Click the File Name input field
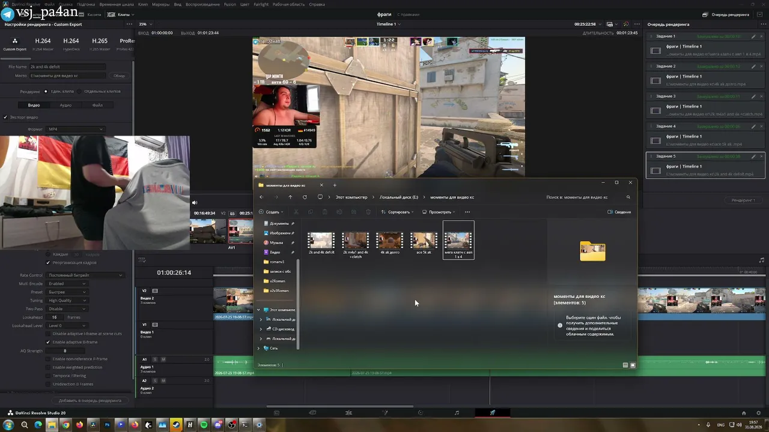 coord(68,67)
